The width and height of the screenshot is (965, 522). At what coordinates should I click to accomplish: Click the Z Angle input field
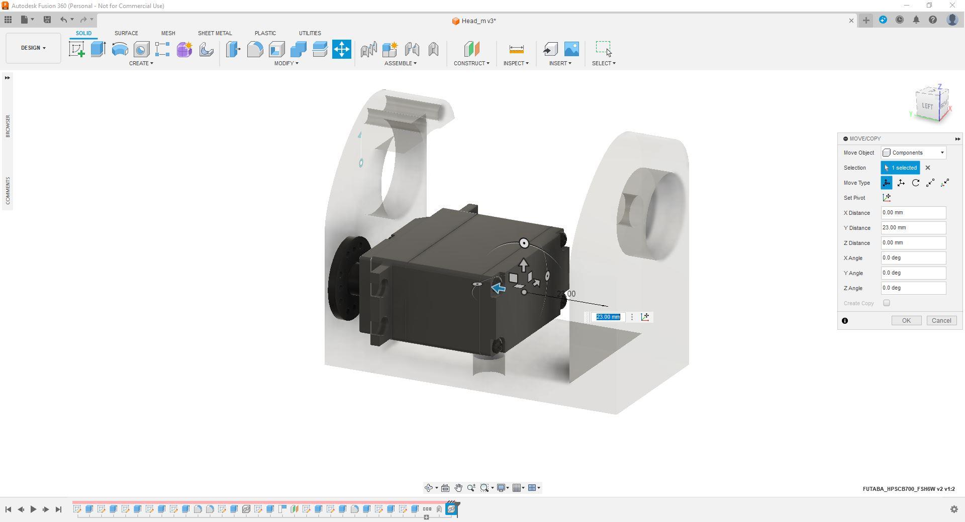pos(913,288)
